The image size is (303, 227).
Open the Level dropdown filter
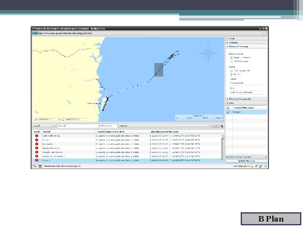pos(44,126)
